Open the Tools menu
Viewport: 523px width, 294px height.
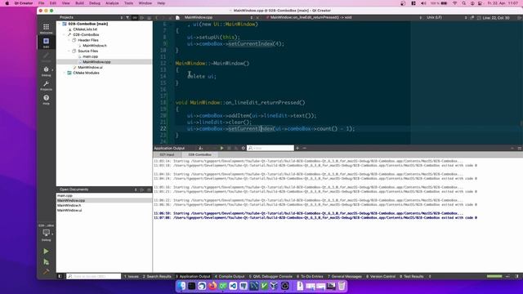pos(128,3)
